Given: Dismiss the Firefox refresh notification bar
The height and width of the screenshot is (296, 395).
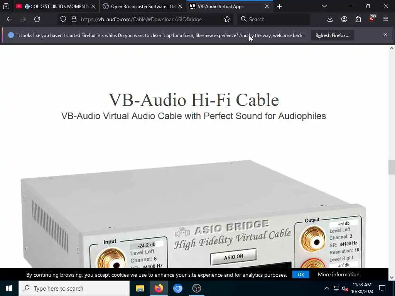Looking at the screenshot, I should (x=385, y=35).
